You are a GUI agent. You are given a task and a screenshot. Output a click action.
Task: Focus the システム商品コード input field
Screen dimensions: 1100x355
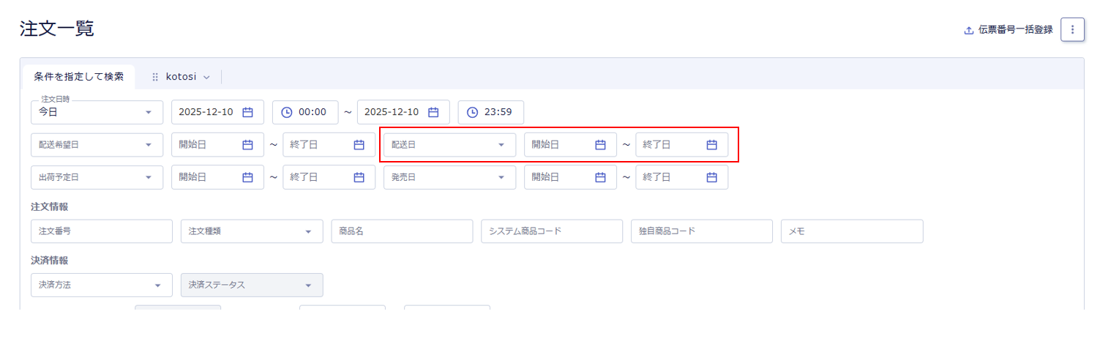pyautogui.click(x=551, y=231)
